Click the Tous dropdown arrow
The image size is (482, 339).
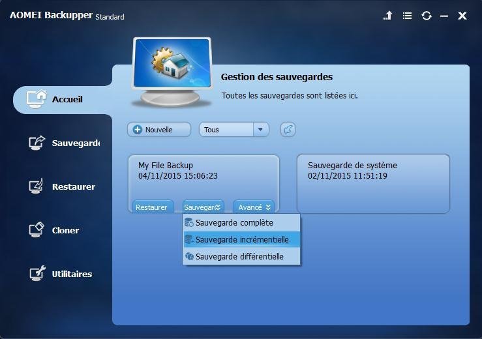[x=261, y=130]
